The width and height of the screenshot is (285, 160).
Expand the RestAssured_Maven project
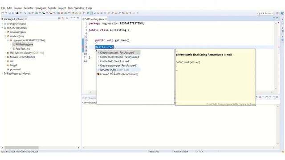[x=2, y=73]
